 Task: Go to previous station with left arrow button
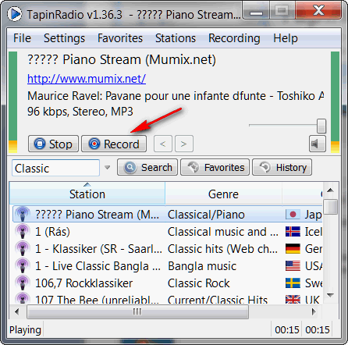point(163,144)
